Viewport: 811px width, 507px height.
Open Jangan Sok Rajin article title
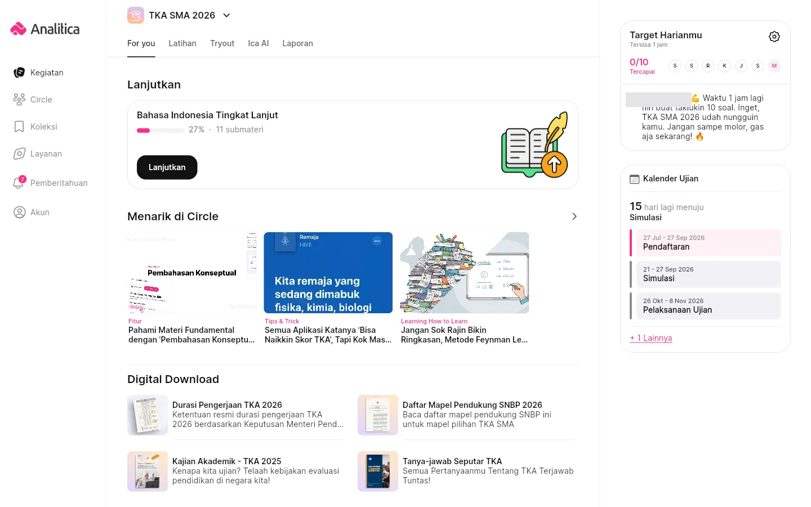click(x=464, y=335)
